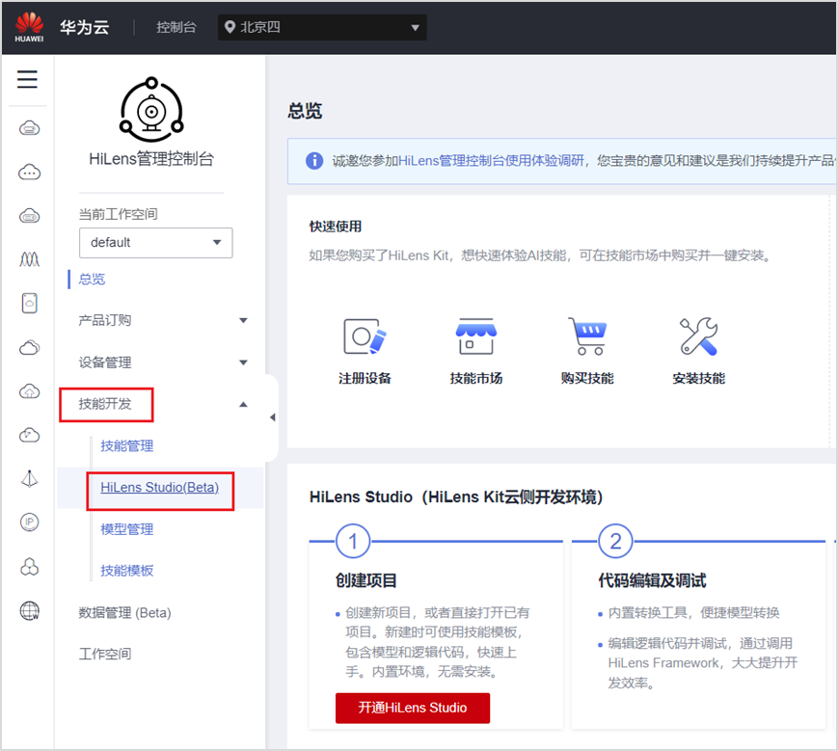This screenshot has width=838, height=751.
Task: Click 控制台 in the top bar
Action: [176, 27]
